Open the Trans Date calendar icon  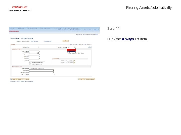pos(74,61)
